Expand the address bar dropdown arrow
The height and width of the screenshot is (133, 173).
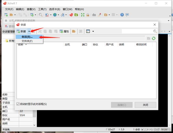tap(168, 20)
